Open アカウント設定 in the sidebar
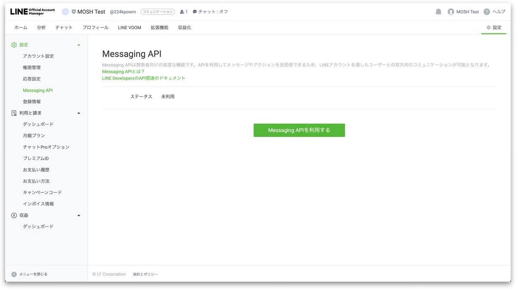516x289 pixels. 38,56
